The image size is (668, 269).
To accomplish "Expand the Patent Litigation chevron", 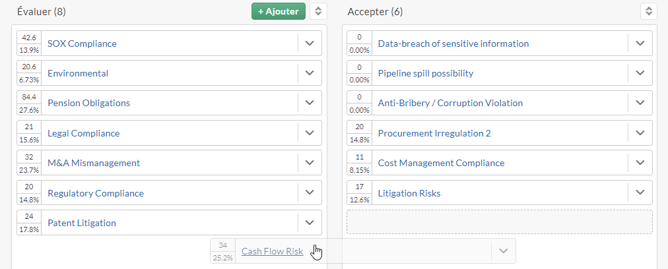I will click(310, 222).
